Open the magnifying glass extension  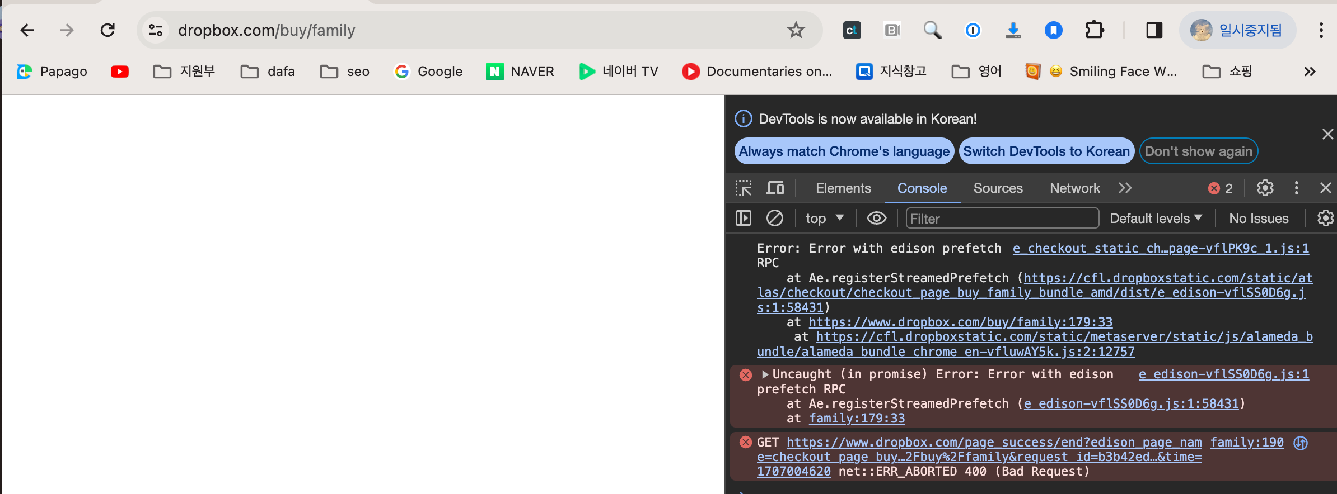pos(932,30)
